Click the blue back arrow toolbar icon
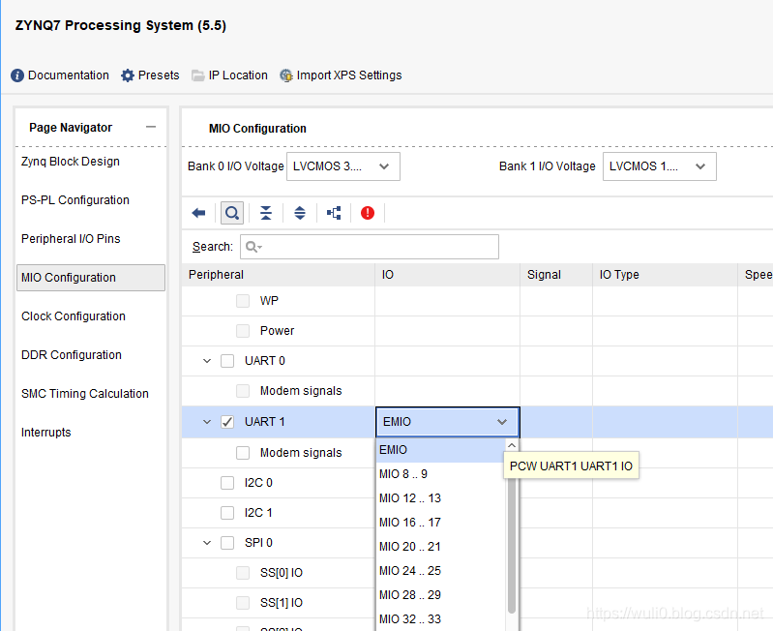Image resolution: width=773 pixels, height=631 pixels. [198, 213]
